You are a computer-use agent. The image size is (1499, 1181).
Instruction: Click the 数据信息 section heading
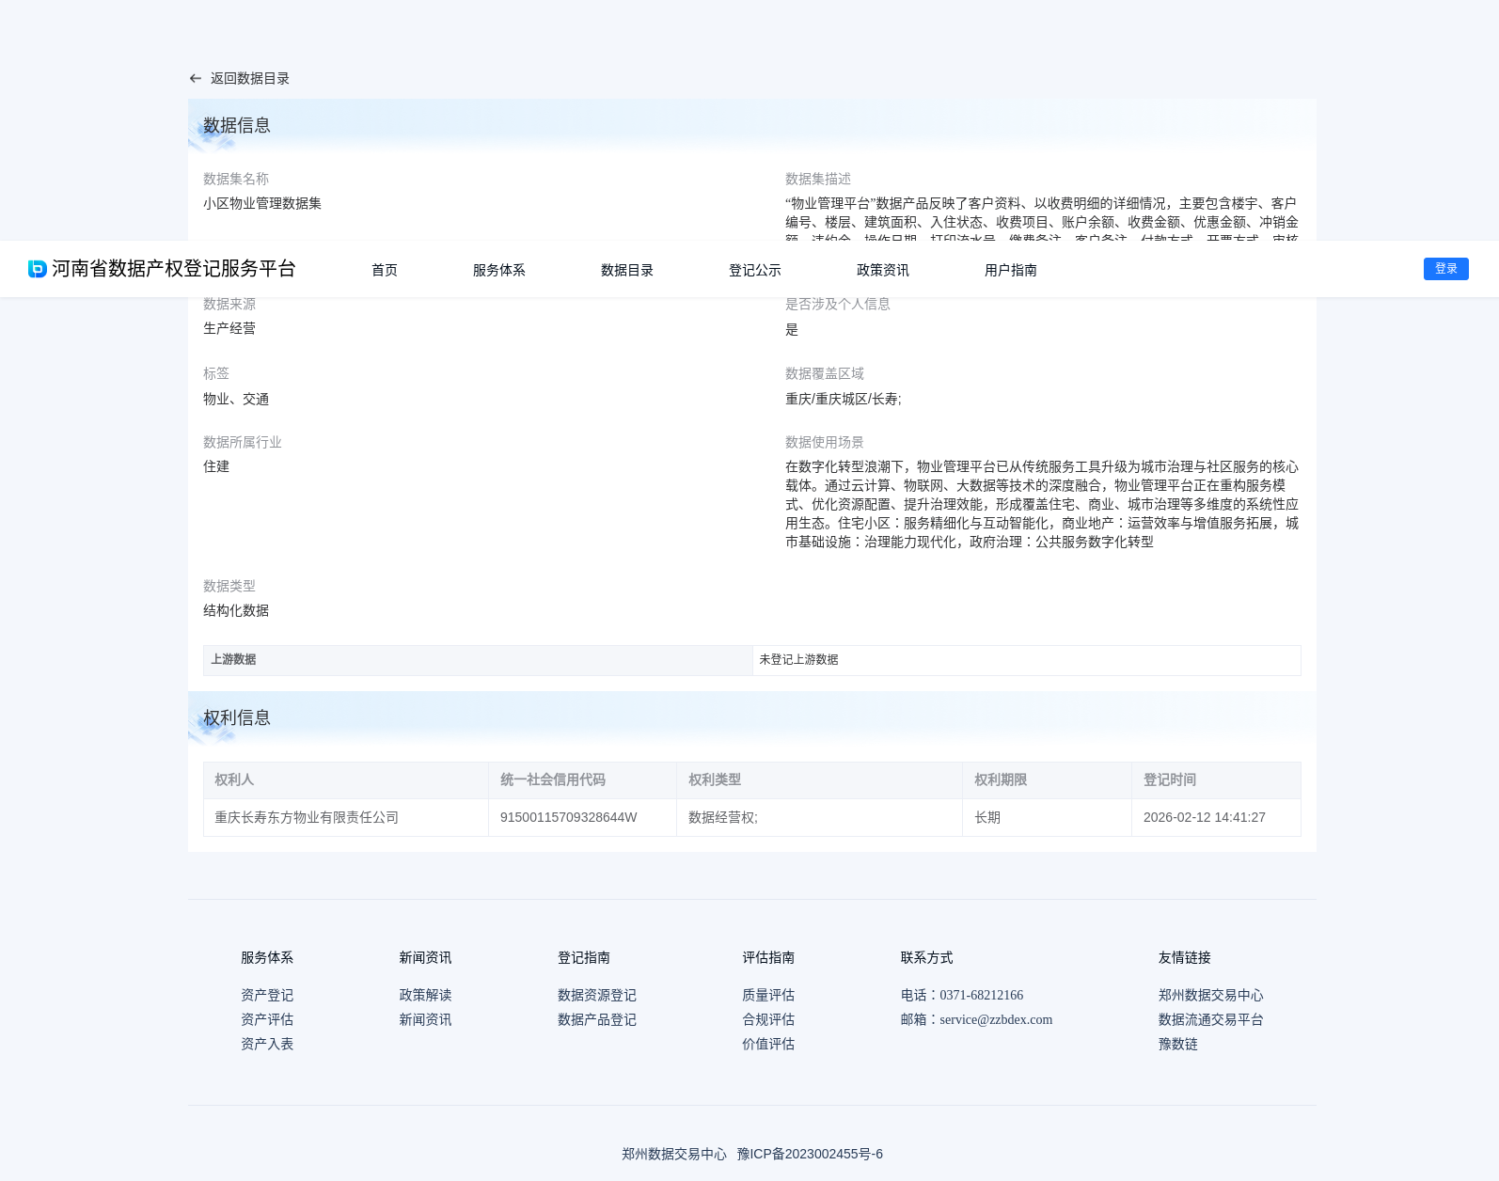237,125
